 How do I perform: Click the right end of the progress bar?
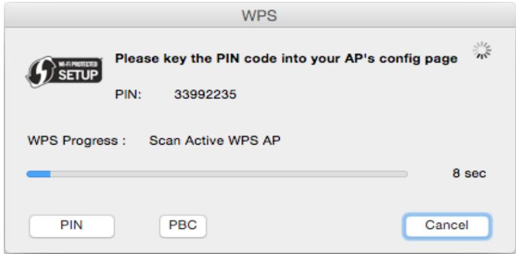[x=405, y=174]
